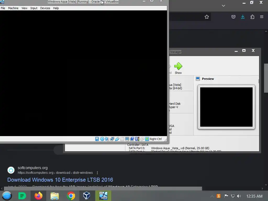
Task: Click USB devices status icon
Action: pyautogui.click(x=117, y=139)
